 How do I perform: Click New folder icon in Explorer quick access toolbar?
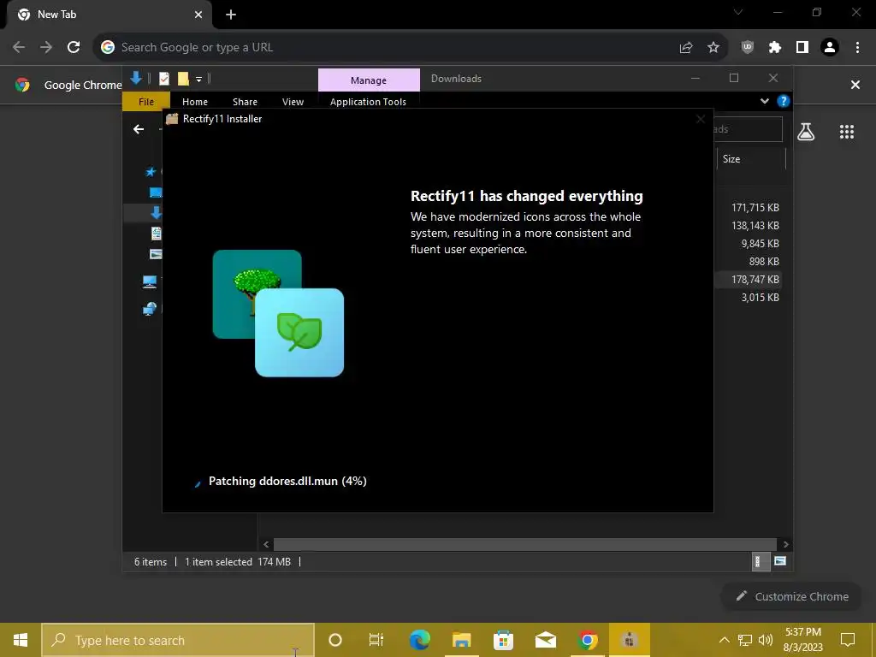pyautogui.click(x=183, y=79)
